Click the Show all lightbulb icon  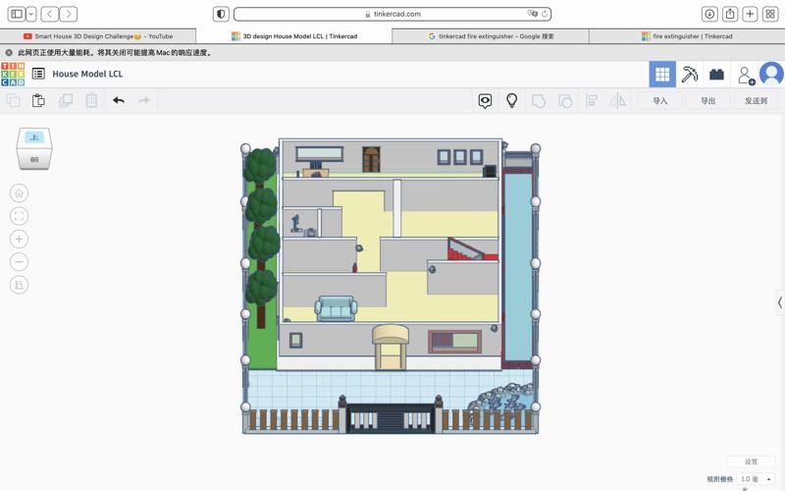point(511,101)
